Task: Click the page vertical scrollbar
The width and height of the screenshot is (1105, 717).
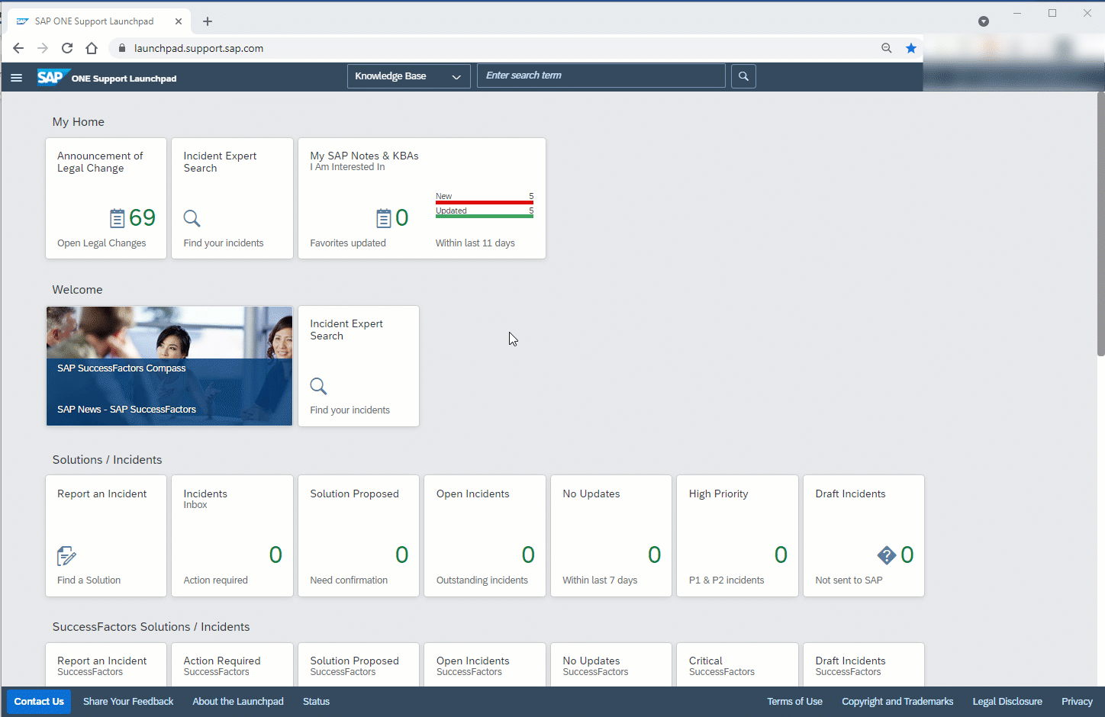Action: point(1100,229)
